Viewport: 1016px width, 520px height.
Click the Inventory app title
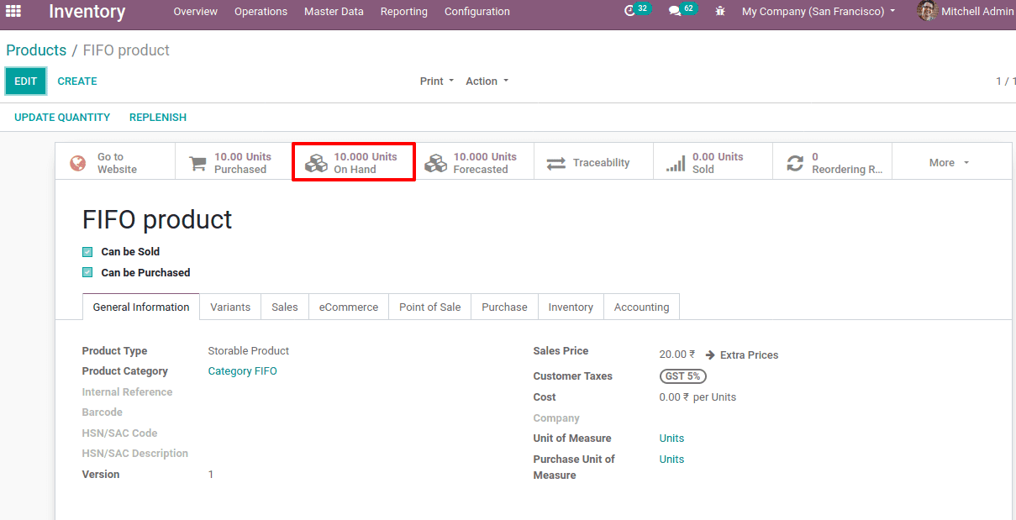click(x=87, y=12)
